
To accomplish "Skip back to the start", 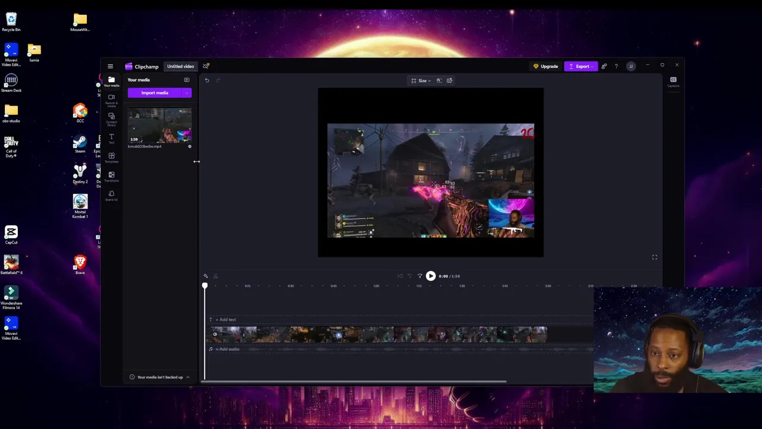I will pos(400,276).
